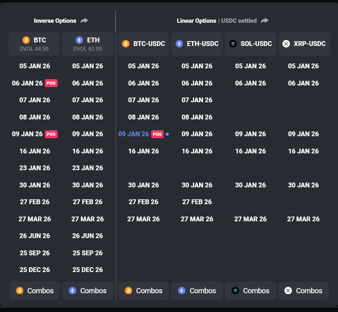Select the ETH inverse options tab
The height and width of the screenshot is (312, 338).
point(88,44)
